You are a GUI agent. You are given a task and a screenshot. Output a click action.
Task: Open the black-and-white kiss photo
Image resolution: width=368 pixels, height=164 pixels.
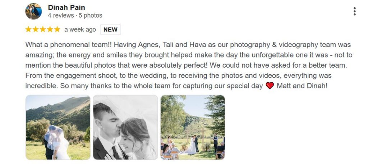pos(125,127)
